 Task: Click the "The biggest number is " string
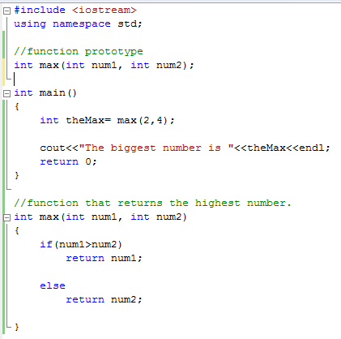tap(156, 148)
